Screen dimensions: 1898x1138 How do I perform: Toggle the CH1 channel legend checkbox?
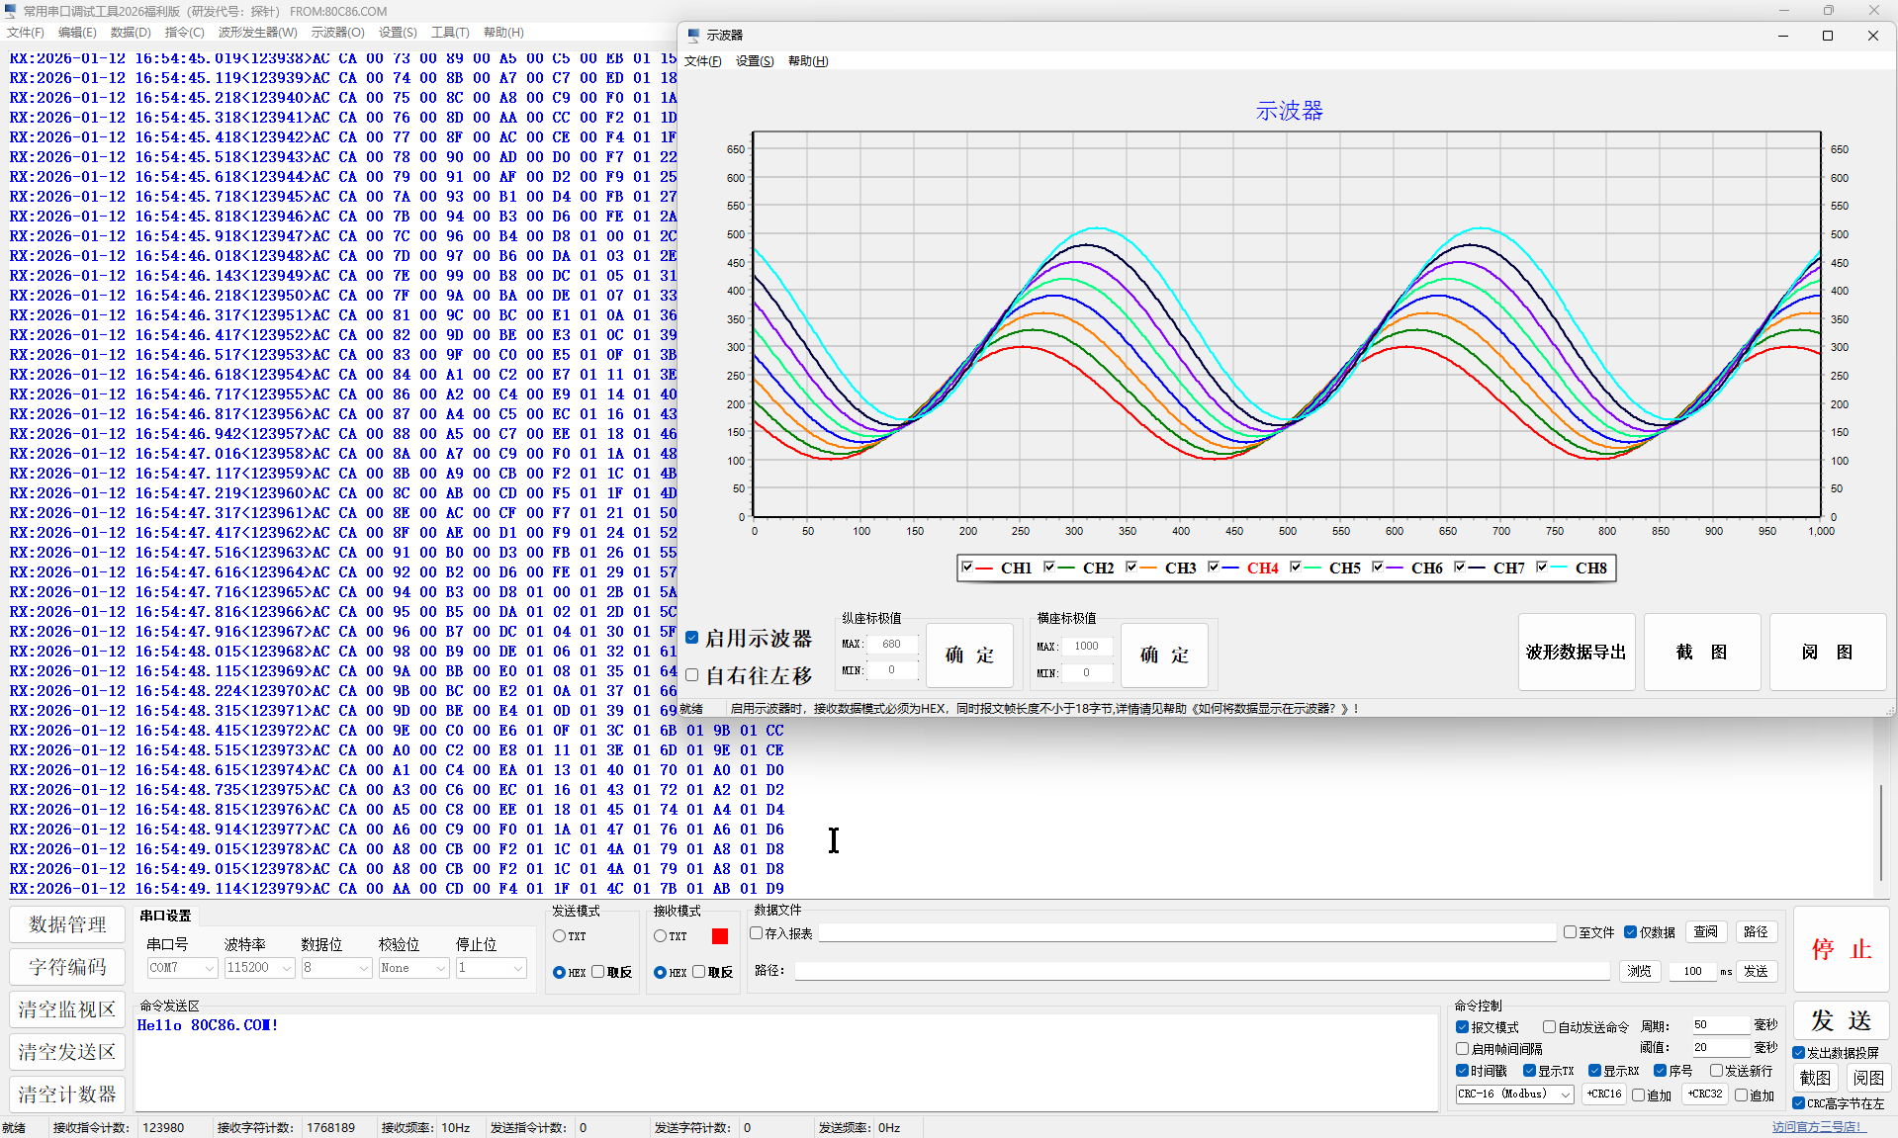(967, 568)
